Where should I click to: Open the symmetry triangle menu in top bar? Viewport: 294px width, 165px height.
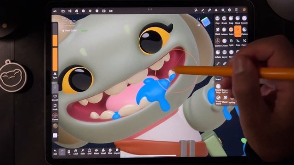coord(216,10)
